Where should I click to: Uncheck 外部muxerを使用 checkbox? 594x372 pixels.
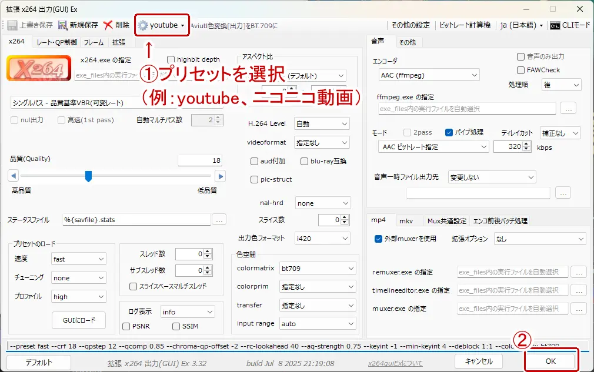click(378, 239)
